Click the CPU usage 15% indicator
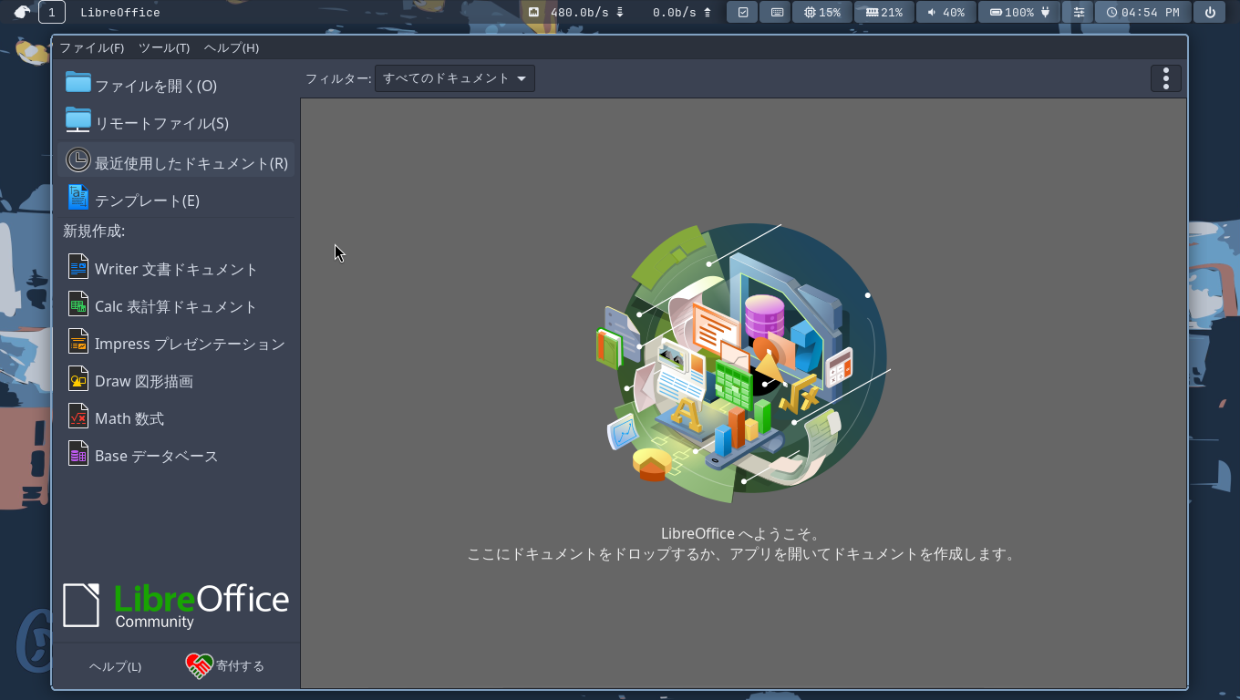This screenshot has height=700, width=1240. [822, 13]
